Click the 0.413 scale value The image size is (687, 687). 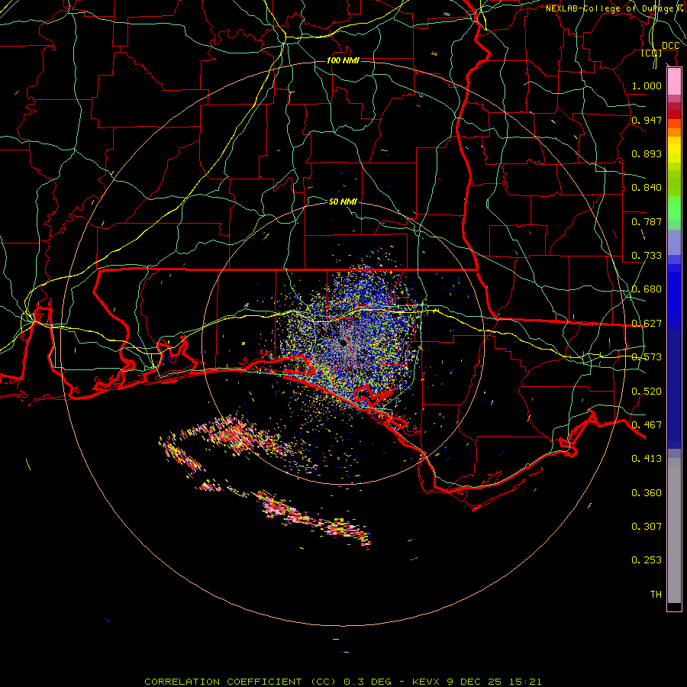(647, 459)
